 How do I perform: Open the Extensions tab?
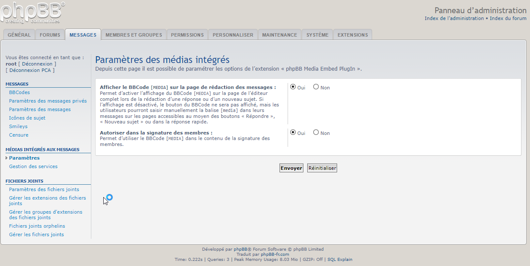click(352, 35)
